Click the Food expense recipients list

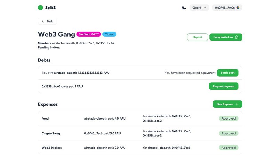(167, 118)
